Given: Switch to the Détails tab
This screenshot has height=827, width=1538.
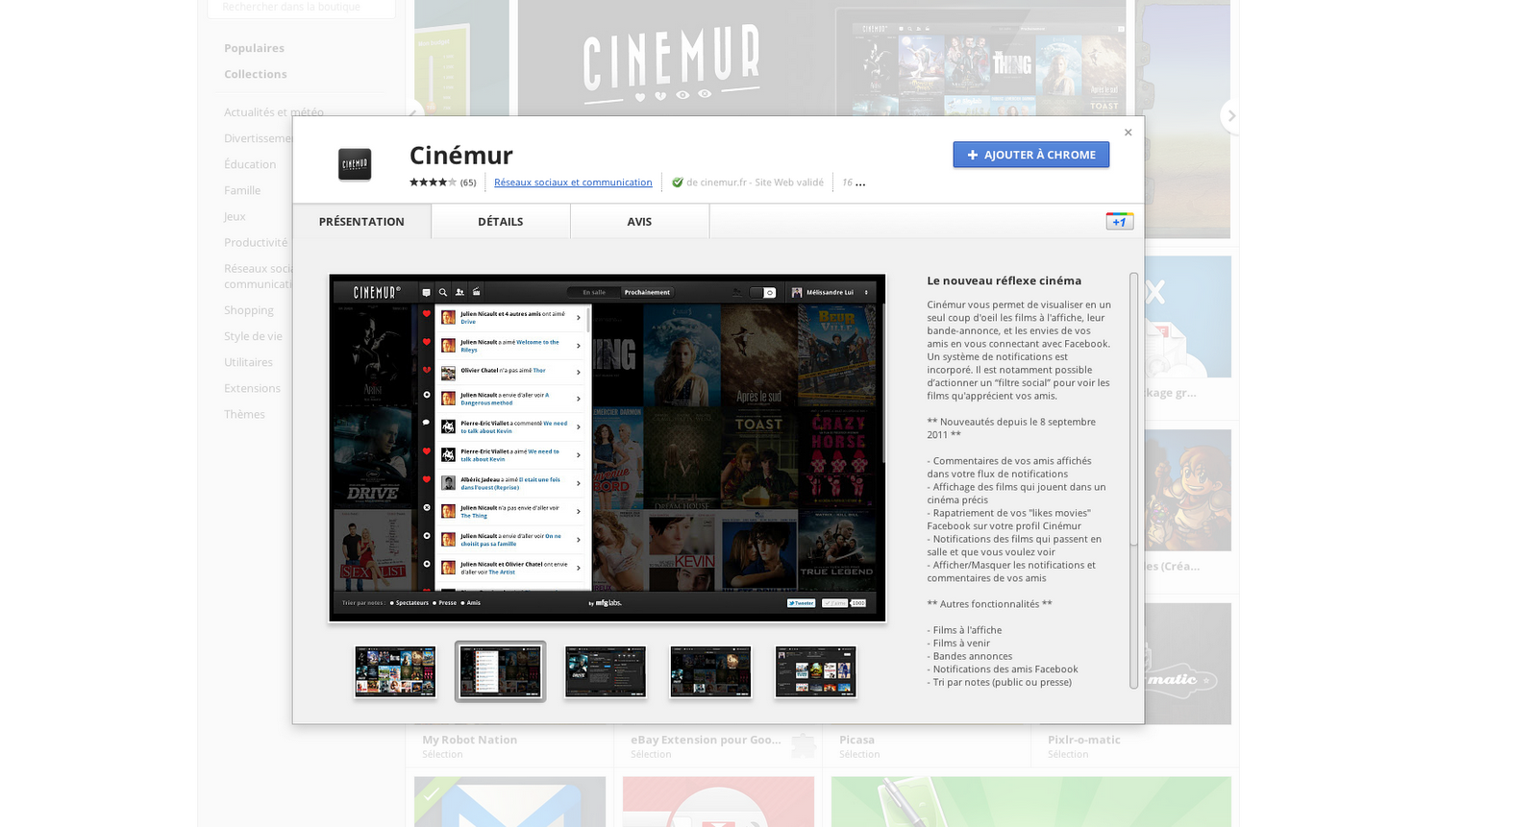Looking at the screenshot, I should click(501, 221).
